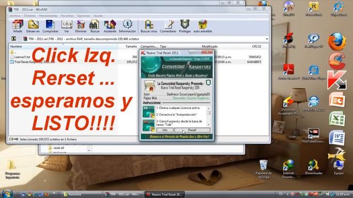This screenshot has height=198, width=353.
Task: Click the CCleaner desktop icon
Action: coord(337,61)
